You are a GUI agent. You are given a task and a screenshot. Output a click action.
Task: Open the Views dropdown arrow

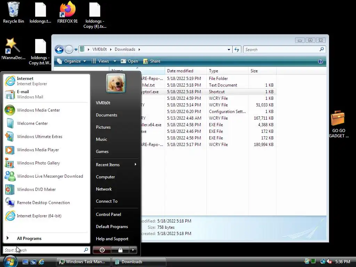115,61
